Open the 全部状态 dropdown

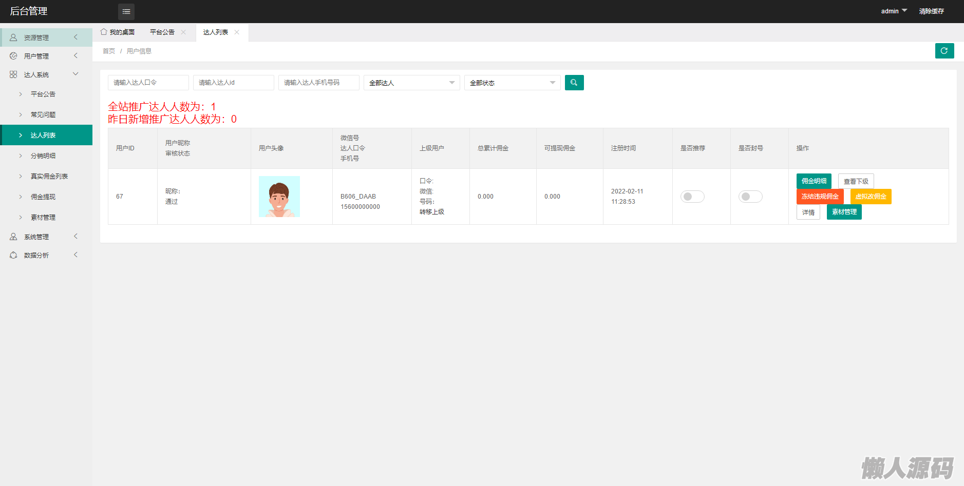click(512, 83)
